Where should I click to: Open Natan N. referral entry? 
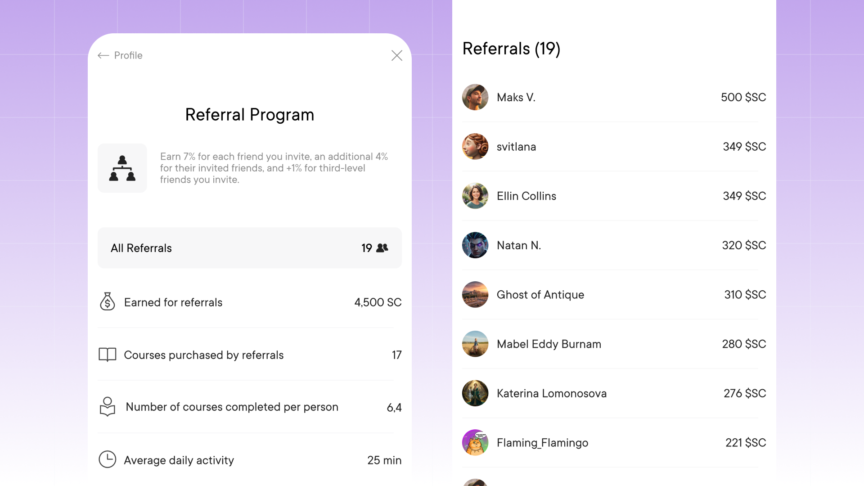[613, 245]
